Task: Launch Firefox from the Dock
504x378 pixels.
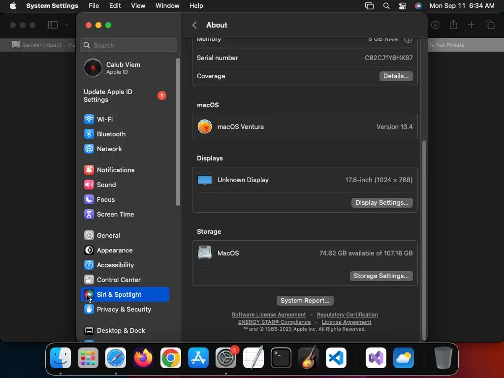Action: pos(143,358)
